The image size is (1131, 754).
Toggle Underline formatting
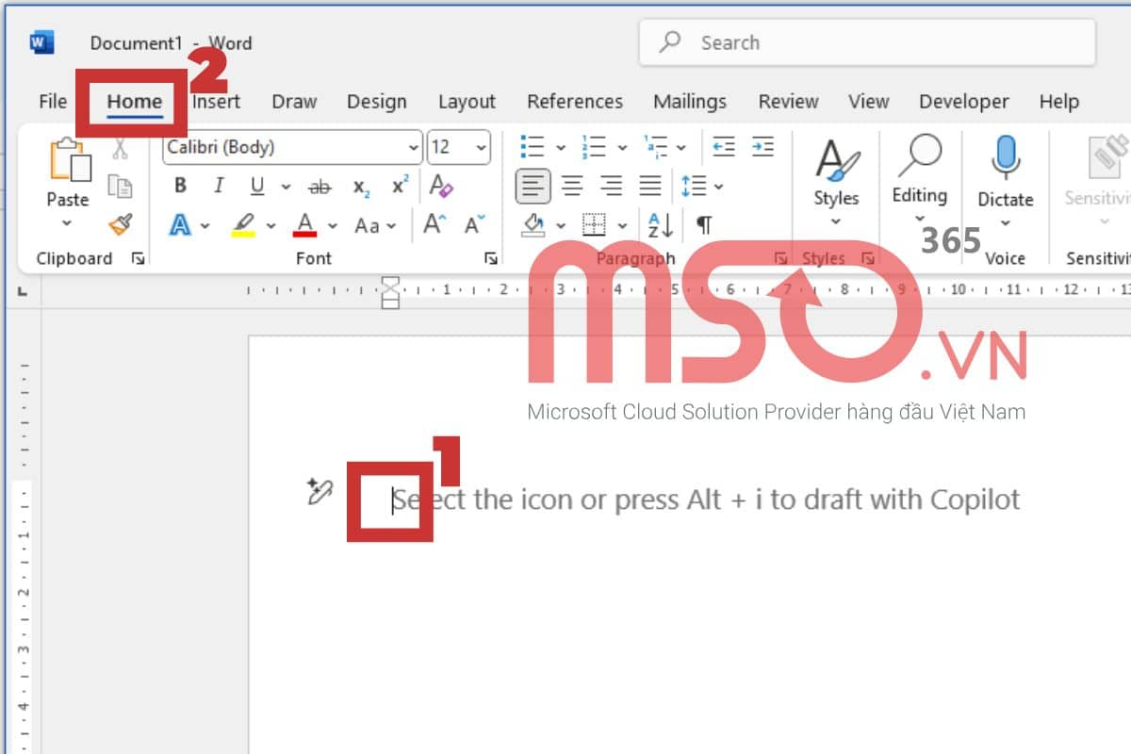coord(257,186)
